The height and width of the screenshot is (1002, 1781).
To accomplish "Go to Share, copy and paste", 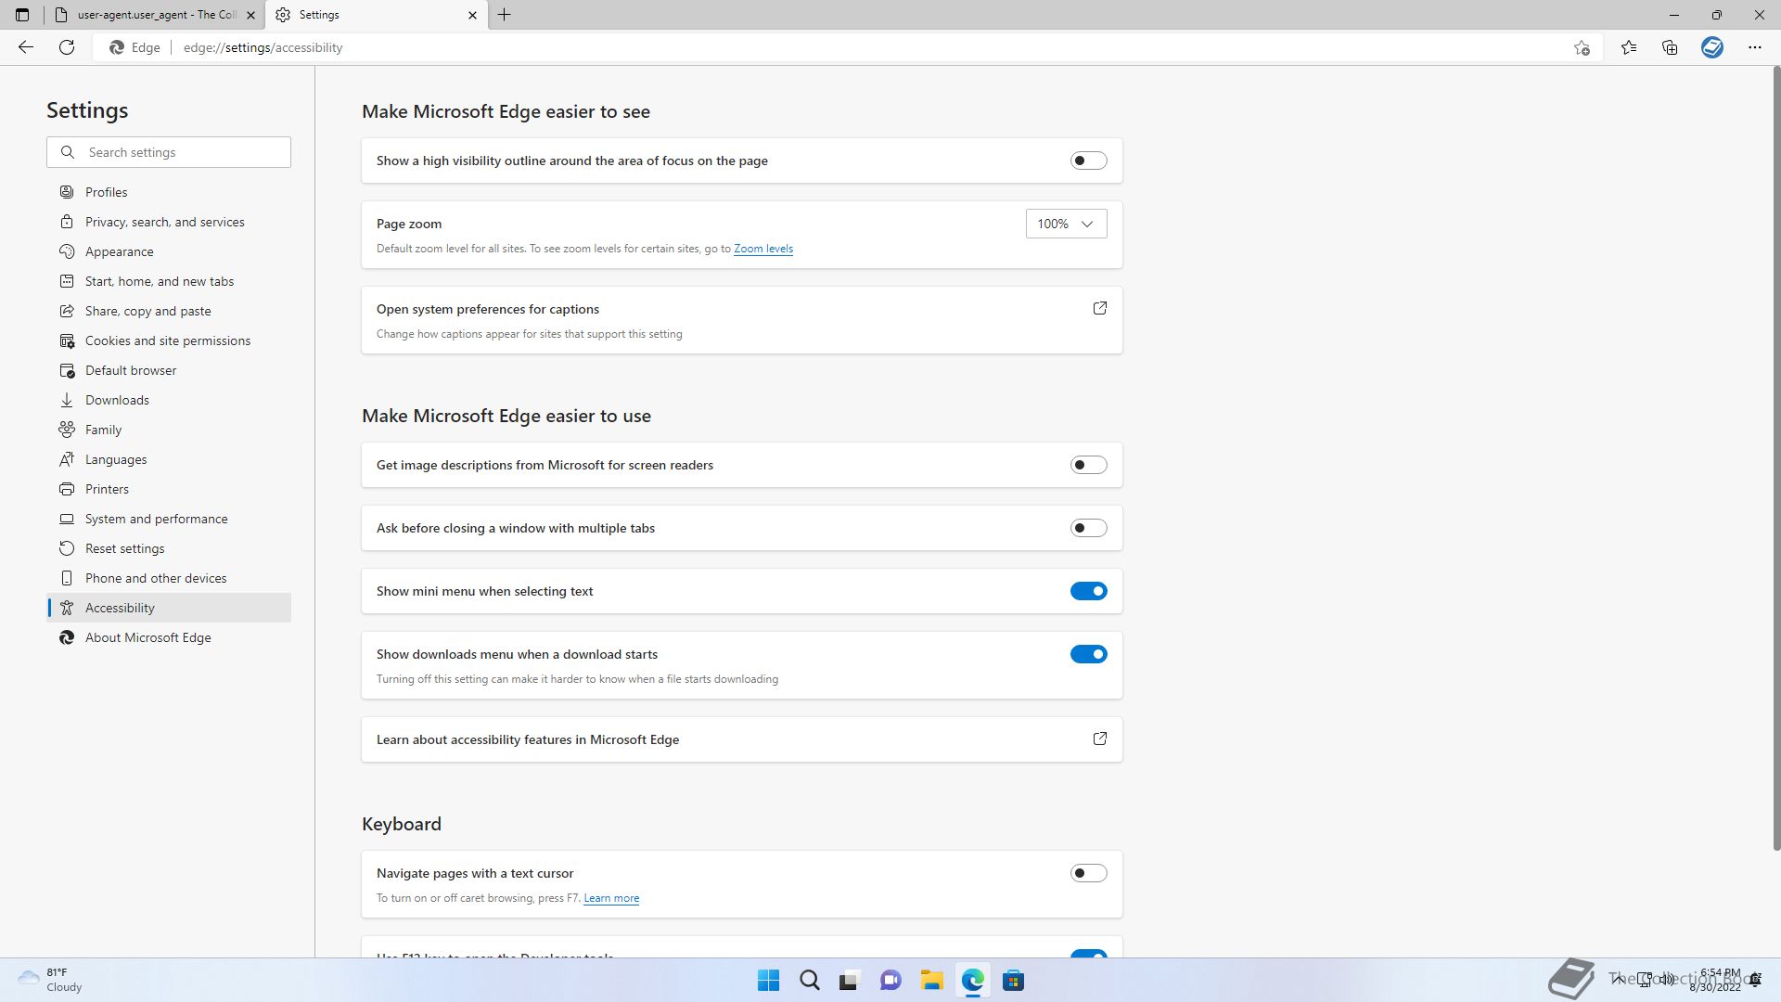I will point(169,311).
